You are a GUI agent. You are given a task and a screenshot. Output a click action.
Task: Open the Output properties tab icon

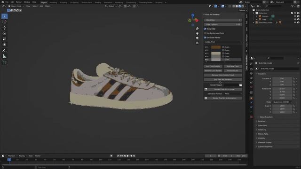(x=251, y=74)
